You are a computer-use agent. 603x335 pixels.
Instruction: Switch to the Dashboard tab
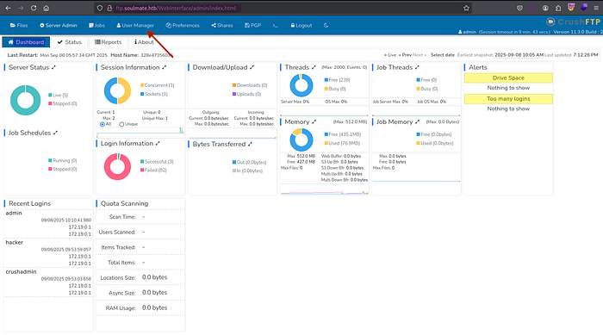pyautogui.click(x=26, y=42)
